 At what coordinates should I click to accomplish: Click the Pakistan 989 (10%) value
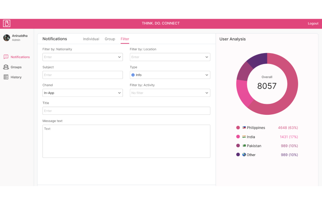(289, 146)
